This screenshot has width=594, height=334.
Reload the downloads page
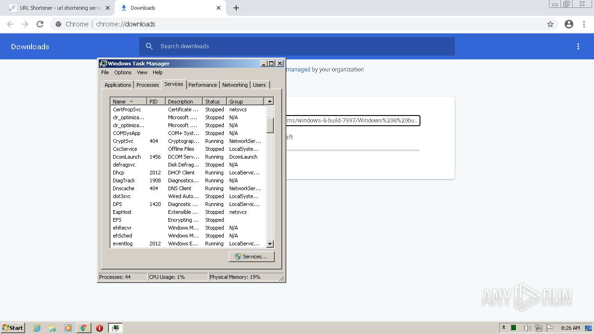(x=40, y=24)
